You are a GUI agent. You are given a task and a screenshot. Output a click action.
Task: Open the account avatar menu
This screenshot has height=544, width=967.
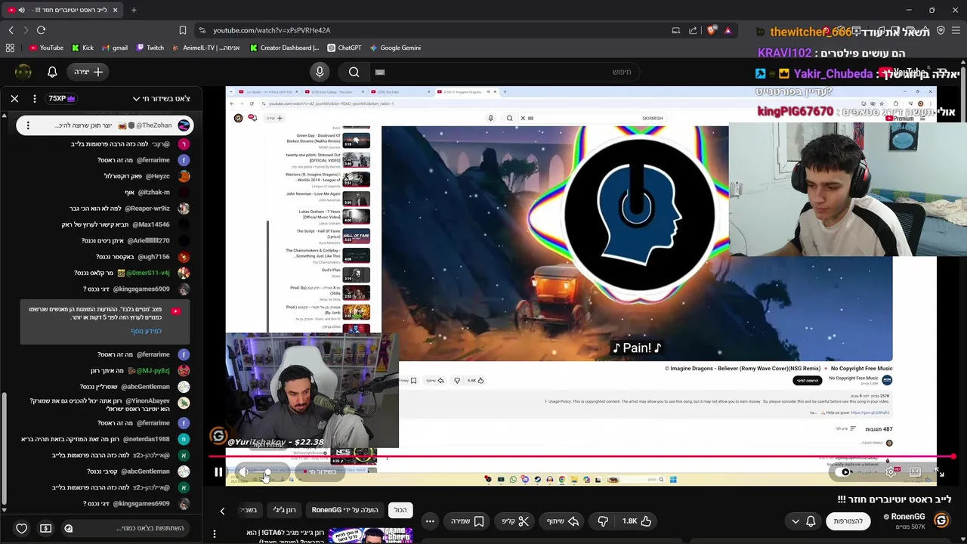click(x=23, y=72)
